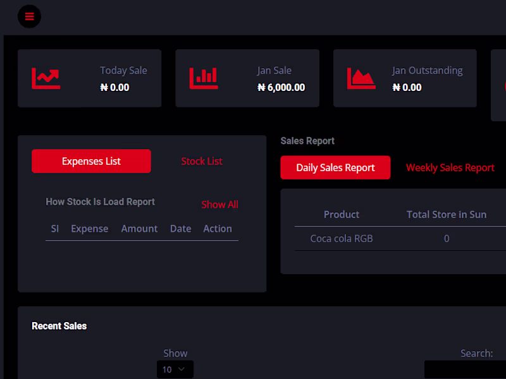
Task: Click the Today Sale line chart icon
Action: pos(46,78)
